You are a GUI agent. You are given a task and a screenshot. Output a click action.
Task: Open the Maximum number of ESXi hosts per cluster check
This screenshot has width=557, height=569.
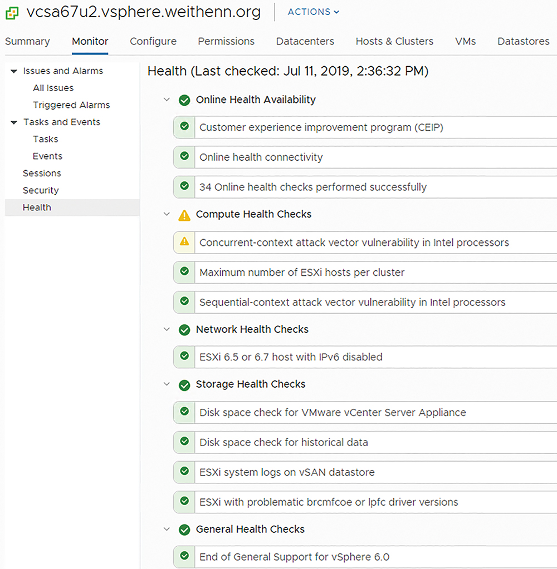point(365,273)
